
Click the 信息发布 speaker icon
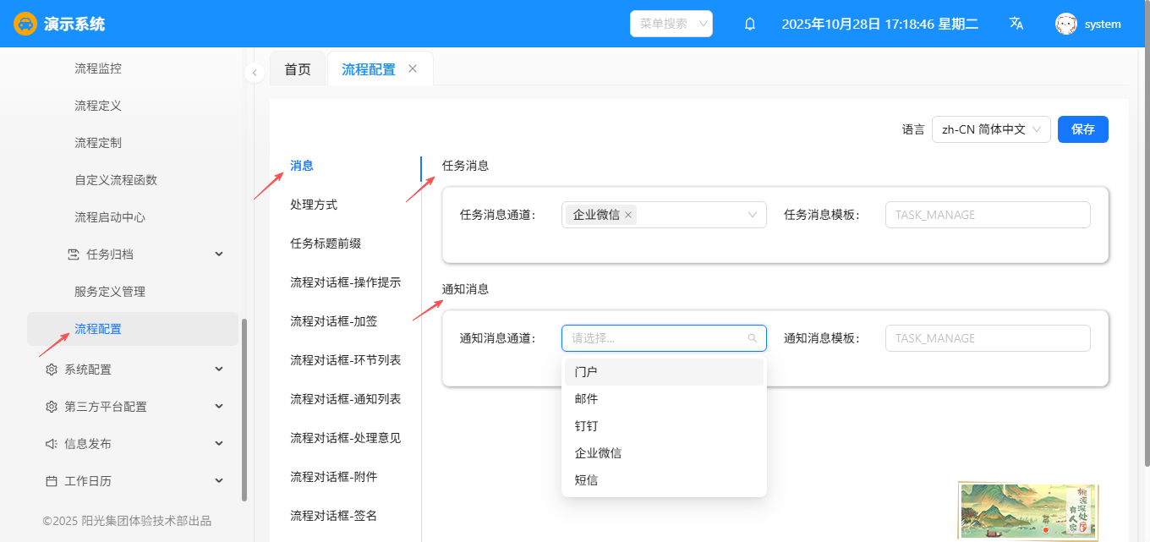51,444
